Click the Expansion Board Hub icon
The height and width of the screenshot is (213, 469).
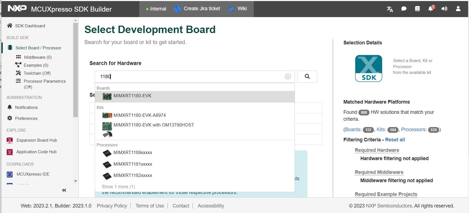10,140
